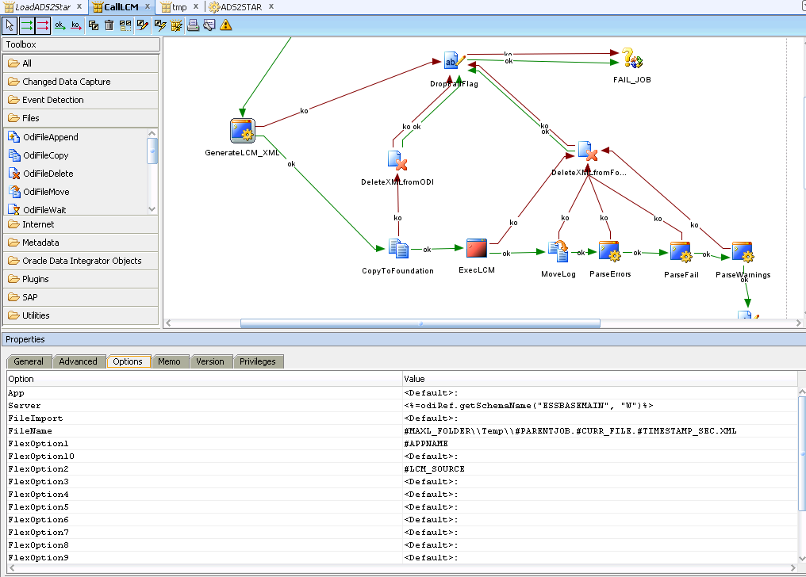Close the tmp editor tab
The width and height of the screenshot is (806, 577).
(196, 6)
